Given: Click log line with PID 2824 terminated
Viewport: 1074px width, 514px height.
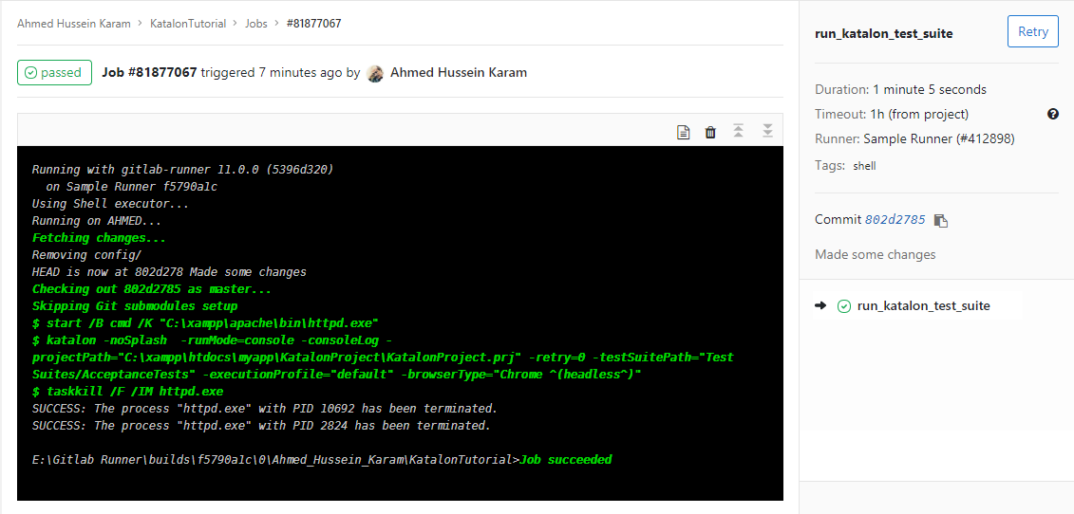Looking at the screenshot, I should tap(262, 426).
